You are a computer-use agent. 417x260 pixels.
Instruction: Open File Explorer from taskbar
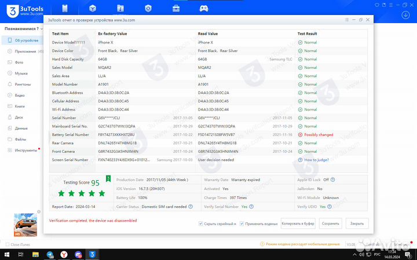click(x=35, y=254)
